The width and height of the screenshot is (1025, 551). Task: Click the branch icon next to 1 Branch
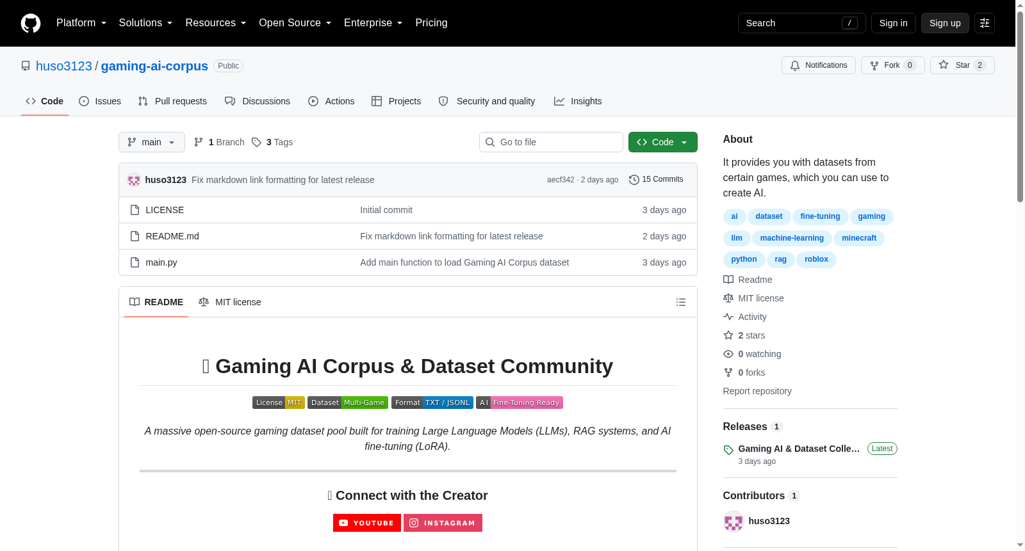pyautogui.click(x=199, y=142)
